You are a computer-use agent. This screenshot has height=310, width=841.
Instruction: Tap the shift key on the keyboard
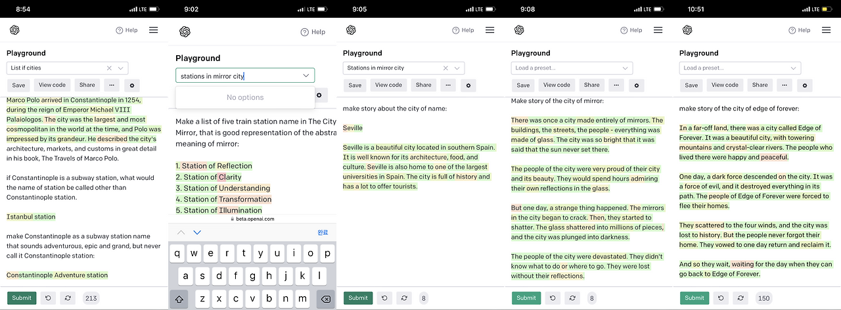[178, 299]
